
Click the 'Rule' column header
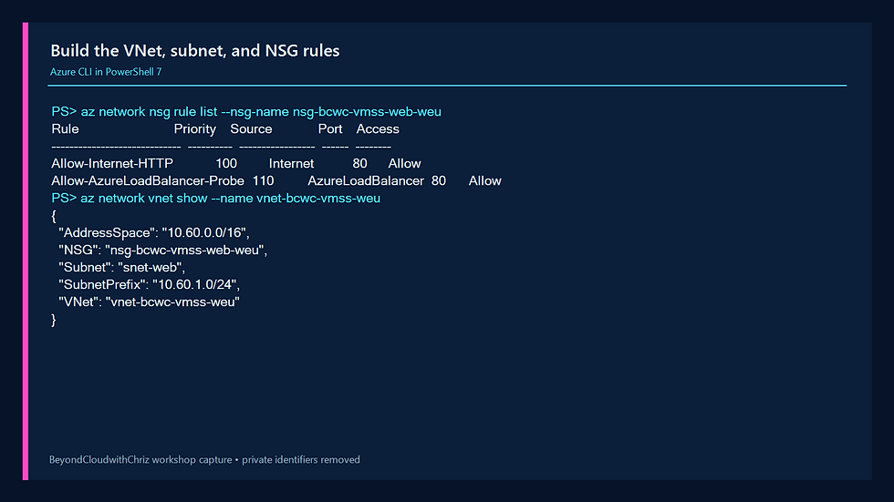[x=65, y=129]
